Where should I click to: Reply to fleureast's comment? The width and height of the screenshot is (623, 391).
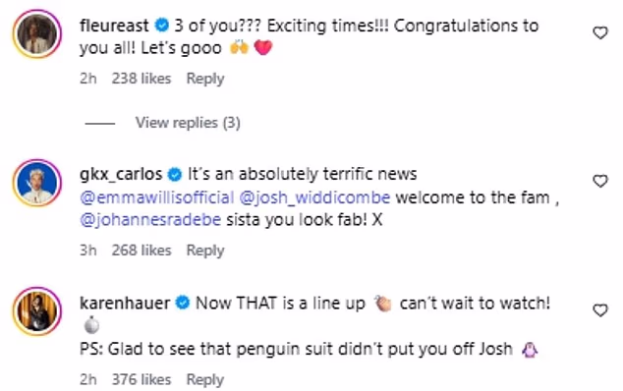coord(205,79)
